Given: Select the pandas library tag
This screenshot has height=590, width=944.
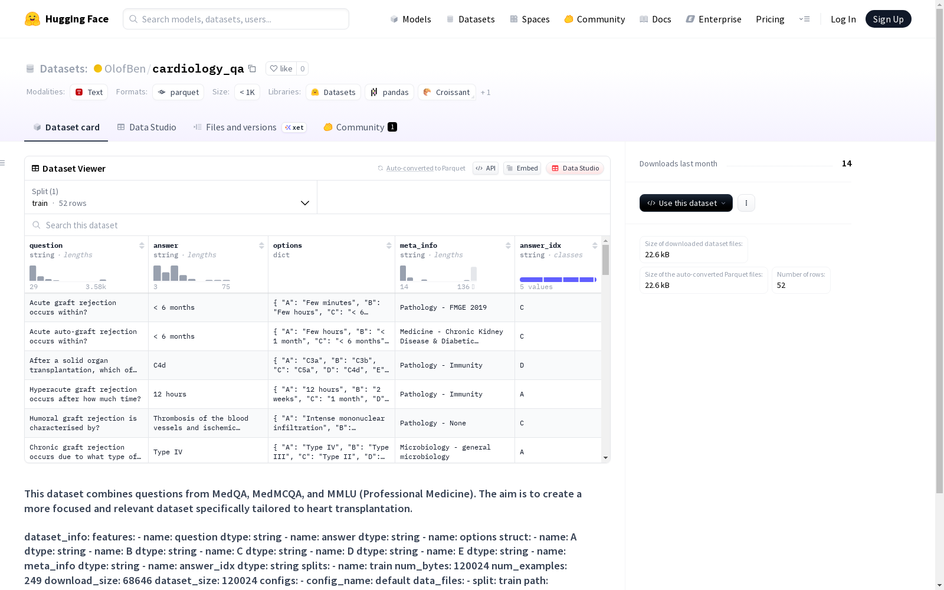Looking at the screenshot, I should point(389,92).
